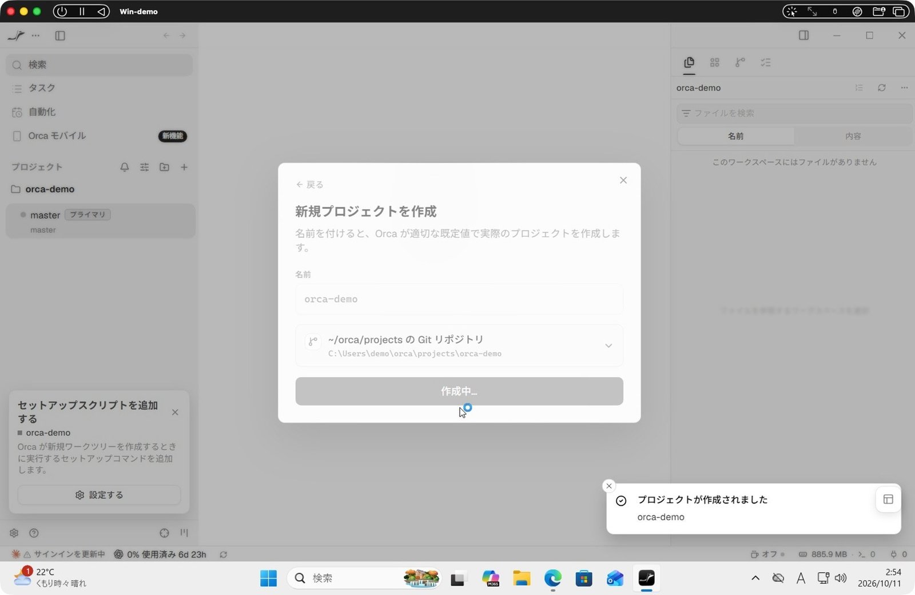Open the タスク sidebar item
Viewport: 915px width, 595px height.
(x=100, y=88)
